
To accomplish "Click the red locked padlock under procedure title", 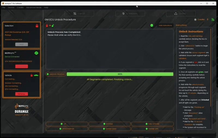I will click(x=47, y=25).
